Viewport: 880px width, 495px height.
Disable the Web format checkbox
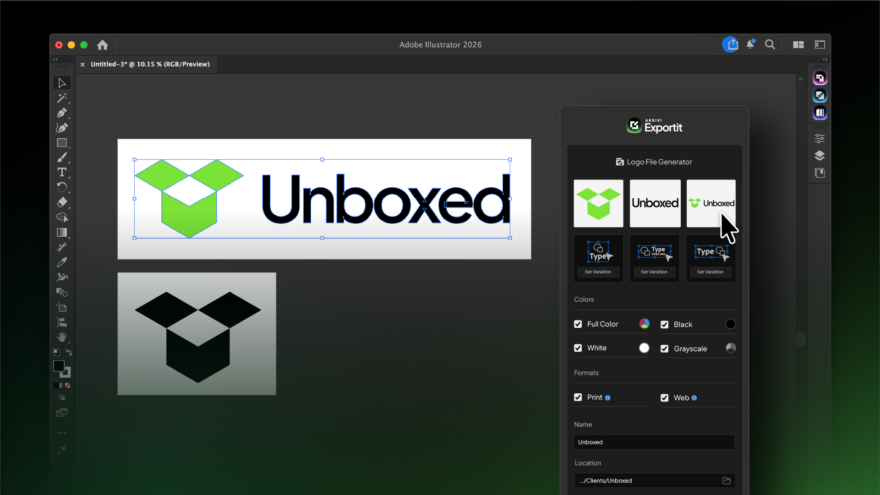pos(665,397)
